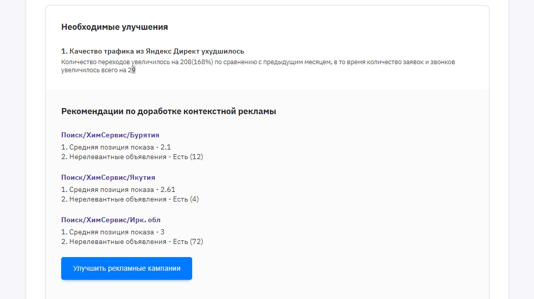Click the Улучшить рекламные кампании button

tap(126, 268)
